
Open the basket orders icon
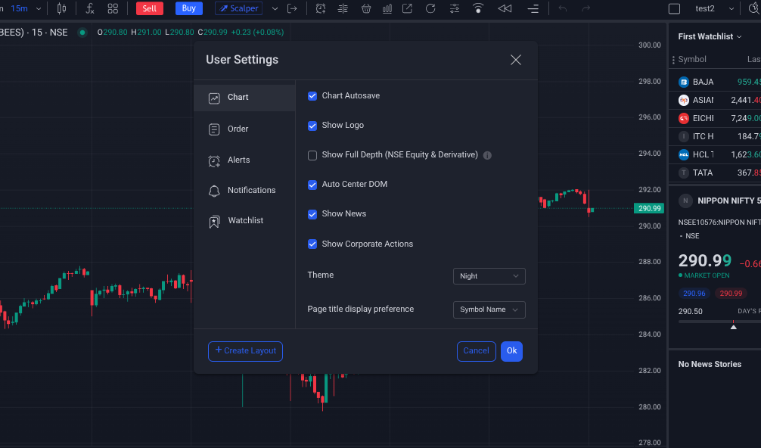tap(366, 8)
